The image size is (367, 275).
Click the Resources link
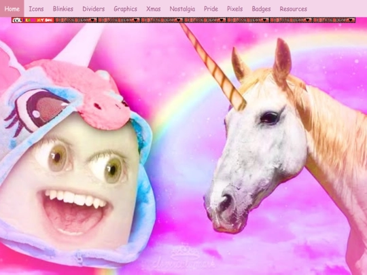[x=294, y=9]
